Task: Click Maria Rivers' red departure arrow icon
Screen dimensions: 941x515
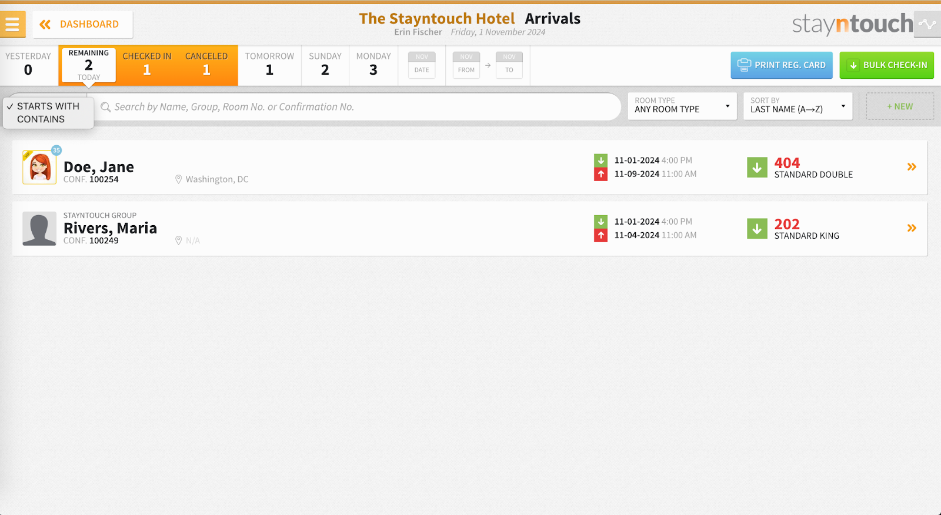Action: click(600, 235)
